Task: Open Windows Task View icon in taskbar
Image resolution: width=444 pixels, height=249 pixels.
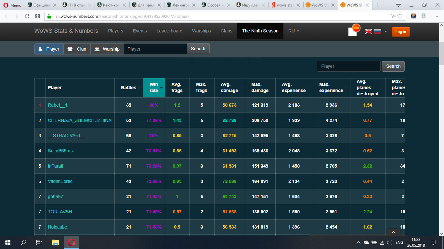Action: tap(39, 242)
